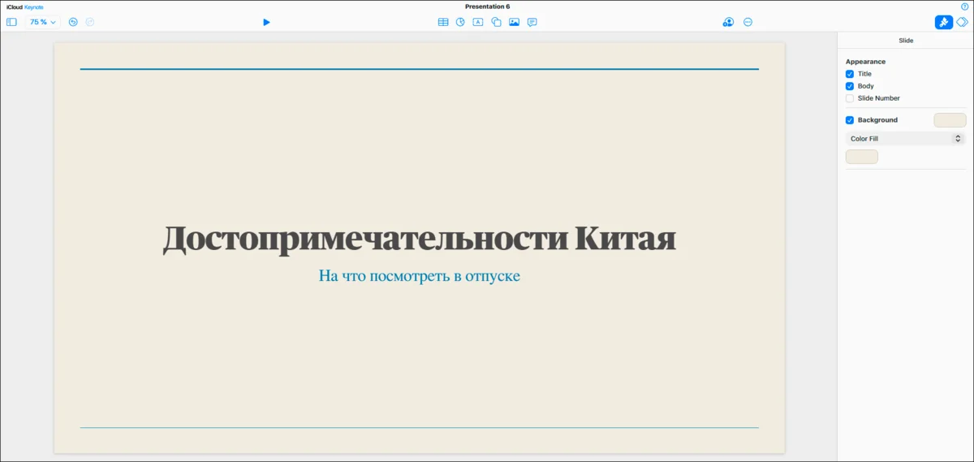Select the Slide tab in the inspector

pos(906,40)
